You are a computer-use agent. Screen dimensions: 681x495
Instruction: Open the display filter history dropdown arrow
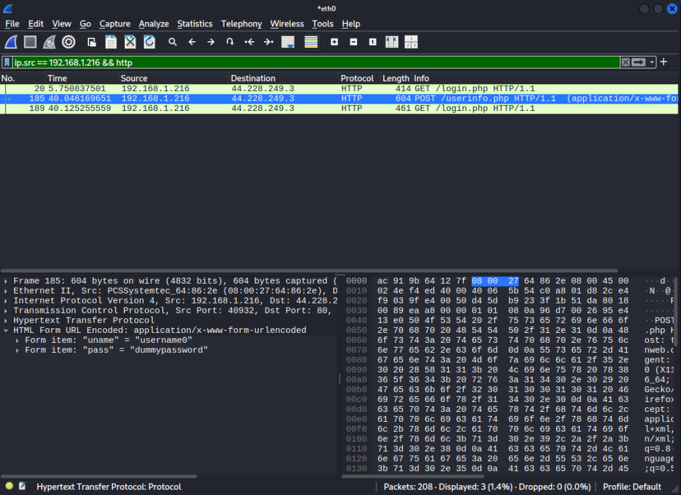click(x=652, y=62)
